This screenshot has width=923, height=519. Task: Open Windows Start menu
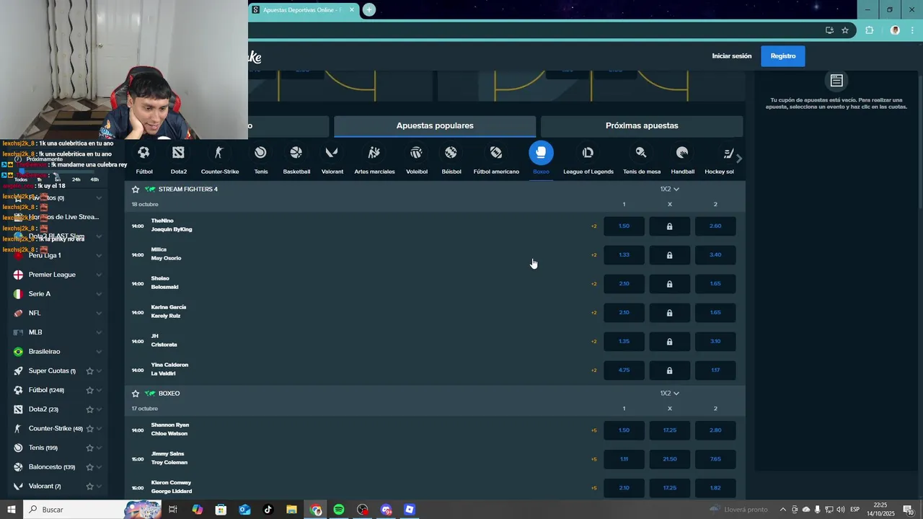11,510
